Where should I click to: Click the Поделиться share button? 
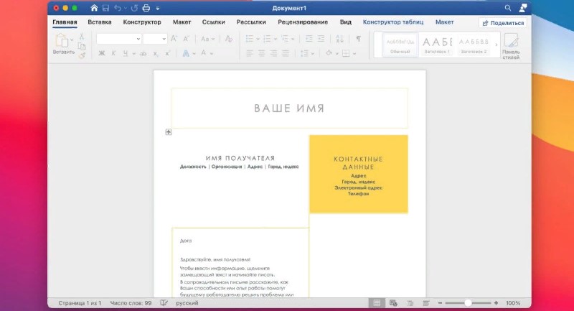pos(503,23)
